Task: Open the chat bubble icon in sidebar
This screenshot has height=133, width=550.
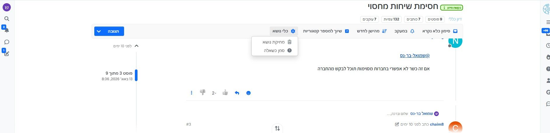Action: coord(7,42)
